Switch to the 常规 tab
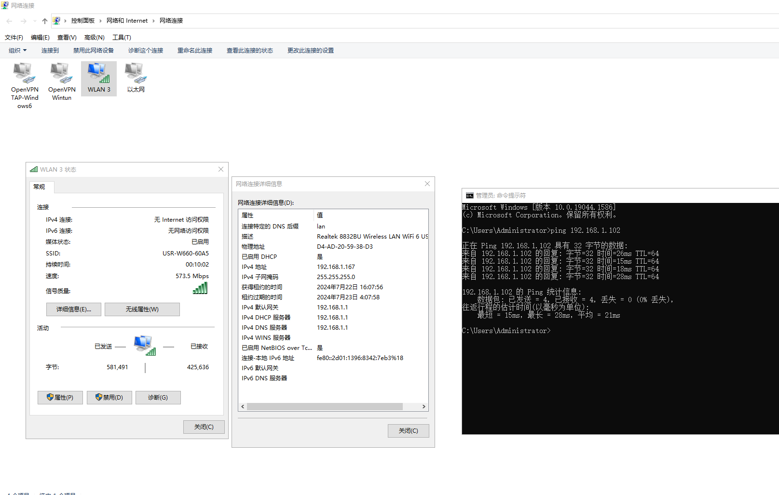Viewport: 779px width, 495px height. 39,187
